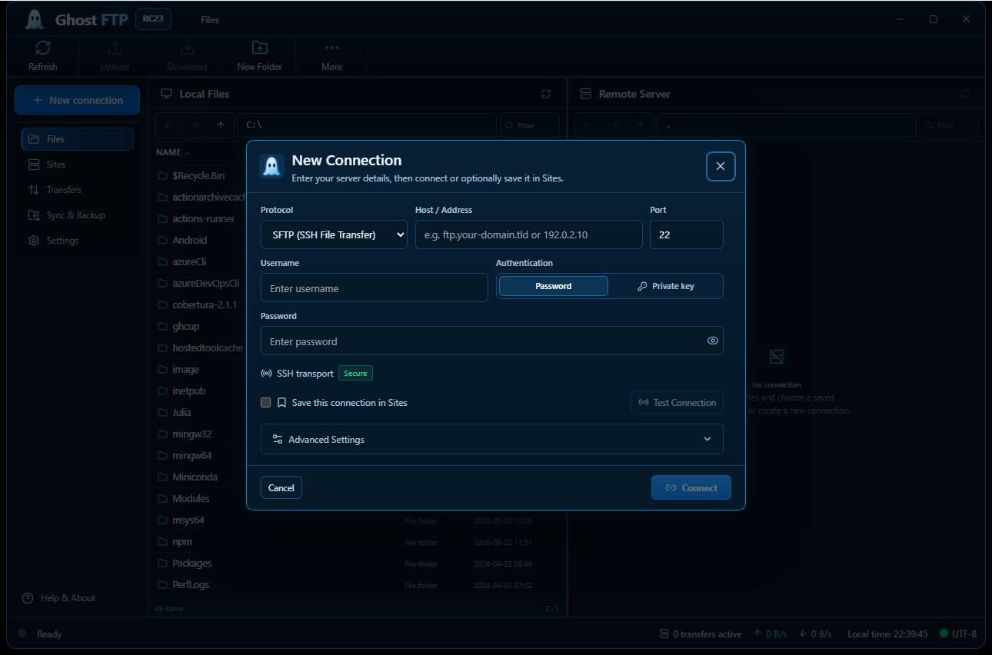Click the Upload toolbar icon
The height and width of the screenshot is (655, 992).
115,48
